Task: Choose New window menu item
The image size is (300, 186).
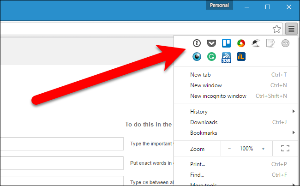Action: (x=236, y=85)
